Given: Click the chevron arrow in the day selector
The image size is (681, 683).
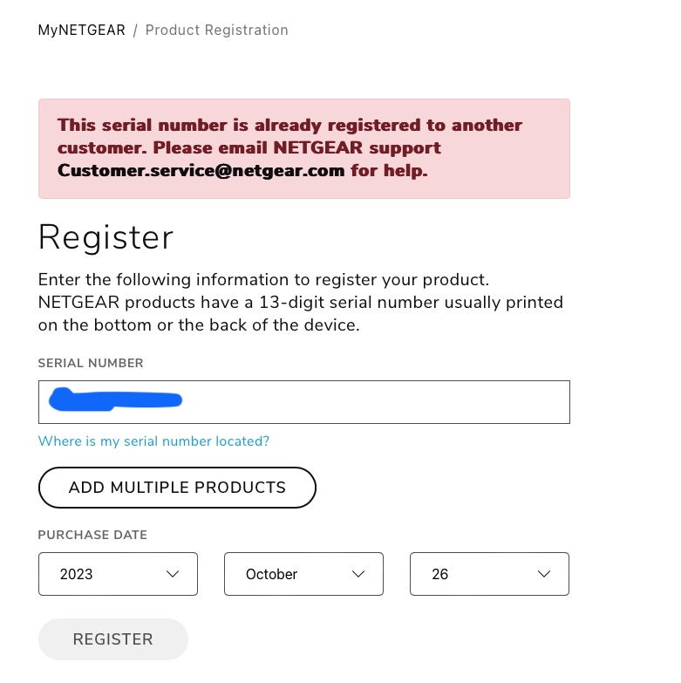Looking at the screenshot, I should tap(544, 574).
